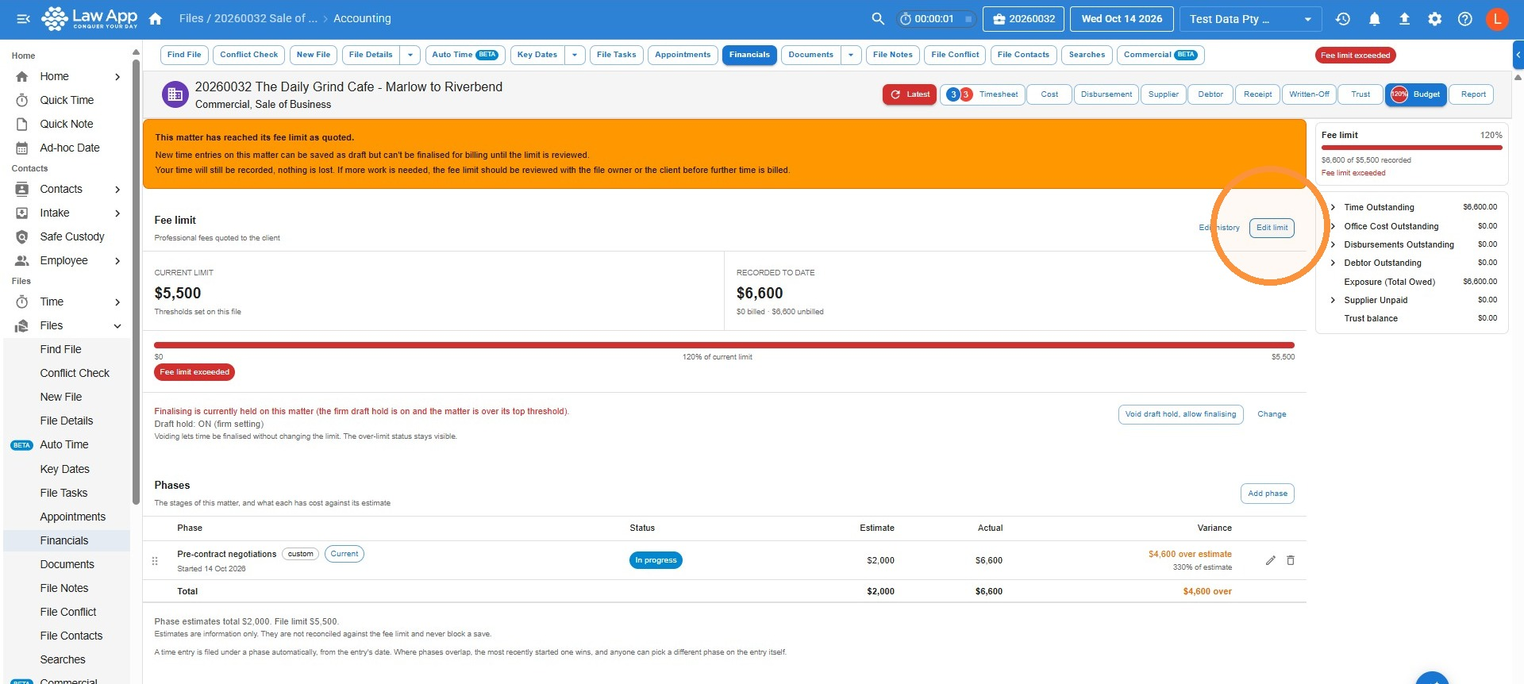Click Void draft hold, allow finalising
1524x684 pixels.
pyautogui.click(x=1180, y=414)
